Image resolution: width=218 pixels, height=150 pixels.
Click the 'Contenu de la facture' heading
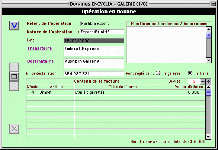tap(97, 81)
